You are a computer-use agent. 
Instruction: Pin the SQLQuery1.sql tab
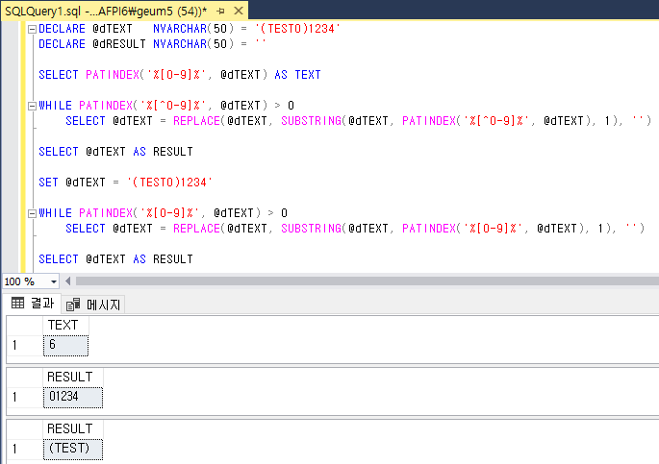click(220, 11)
